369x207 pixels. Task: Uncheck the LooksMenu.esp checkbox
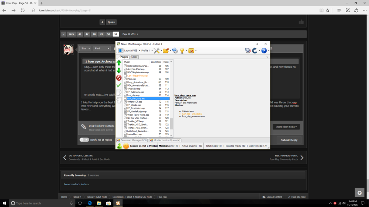(x=125, y=134)
